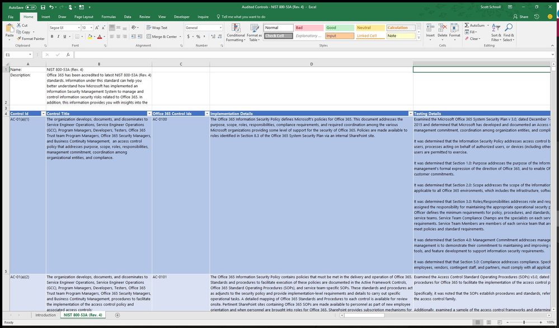Switch to the Formulas tab
The height and width of the screenshot is (328, 559).
click(x=109, y=17)
